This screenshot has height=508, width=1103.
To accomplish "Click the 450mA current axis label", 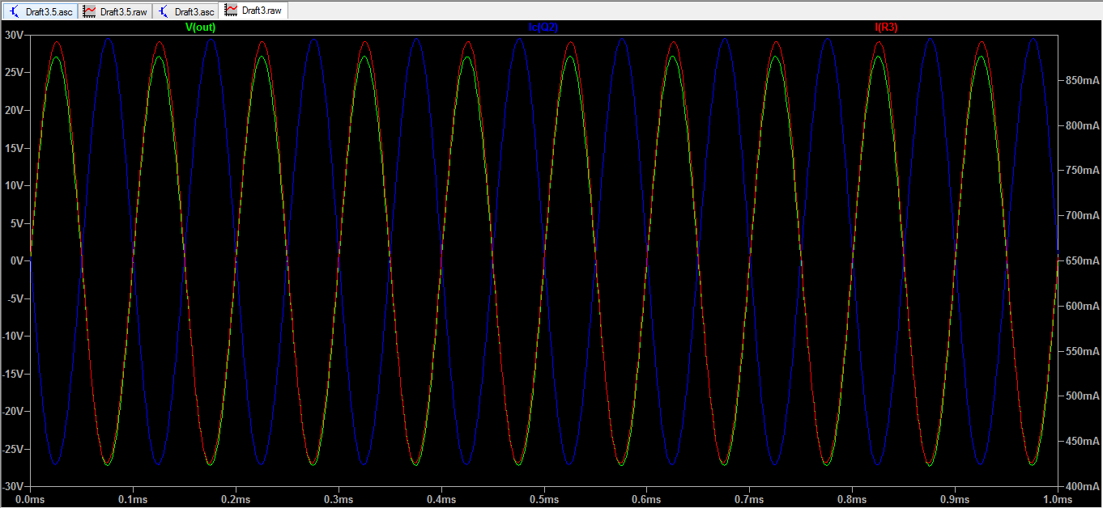I will (x=1082, y=442).
